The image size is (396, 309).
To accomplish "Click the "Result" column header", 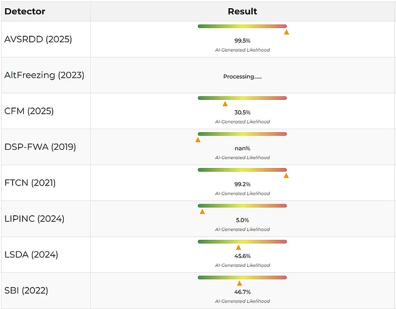I will click(x=243, y=11).
